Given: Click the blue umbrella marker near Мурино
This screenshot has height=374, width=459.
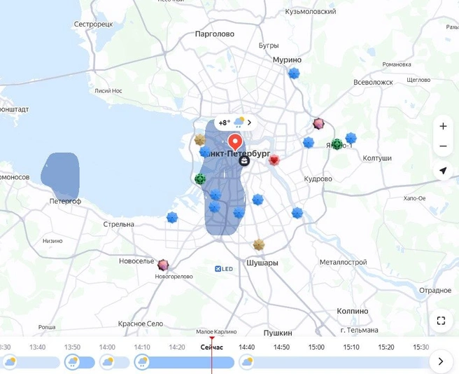Looking at the screenshot, I should [294, 74].
